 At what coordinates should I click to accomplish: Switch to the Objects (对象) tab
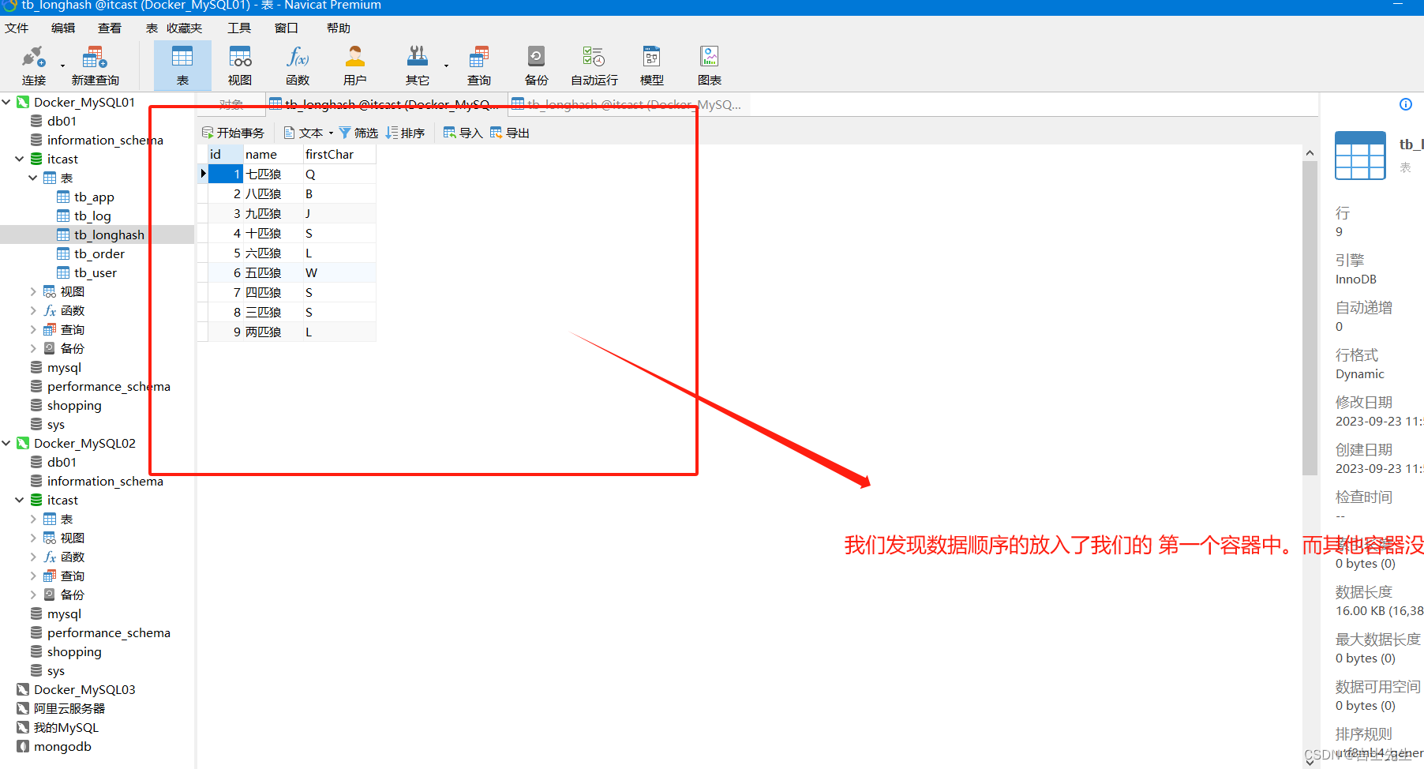pos(230,104)
